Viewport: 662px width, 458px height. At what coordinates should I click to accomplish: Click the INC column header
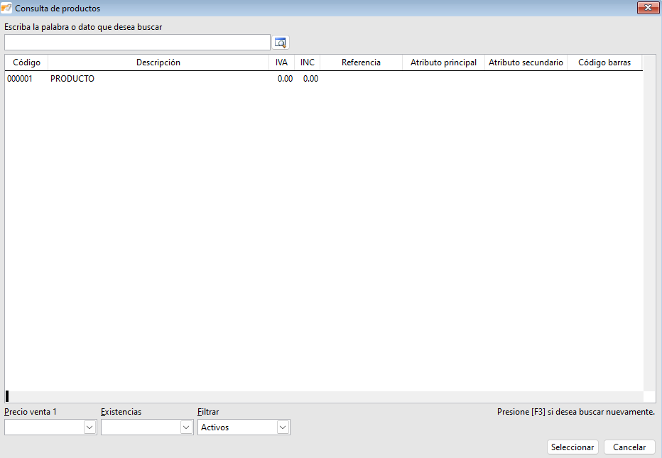pos(307,62)
